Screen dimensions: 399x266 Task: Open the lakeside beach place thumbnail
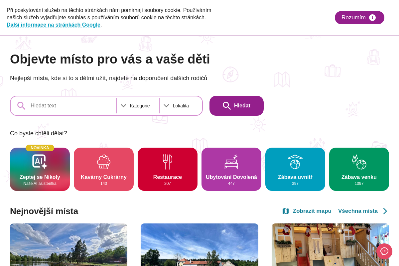[x=68, y=245]
